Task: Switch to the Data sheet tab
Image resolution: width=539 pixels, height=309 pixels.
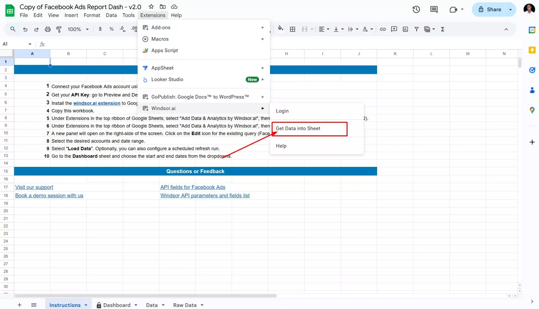Action: coord(152,305)
